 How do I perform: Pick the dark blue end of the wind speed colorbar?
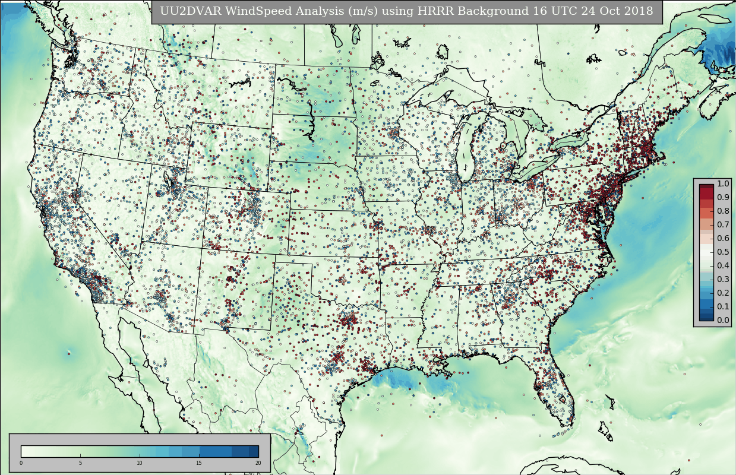(253, 451)
